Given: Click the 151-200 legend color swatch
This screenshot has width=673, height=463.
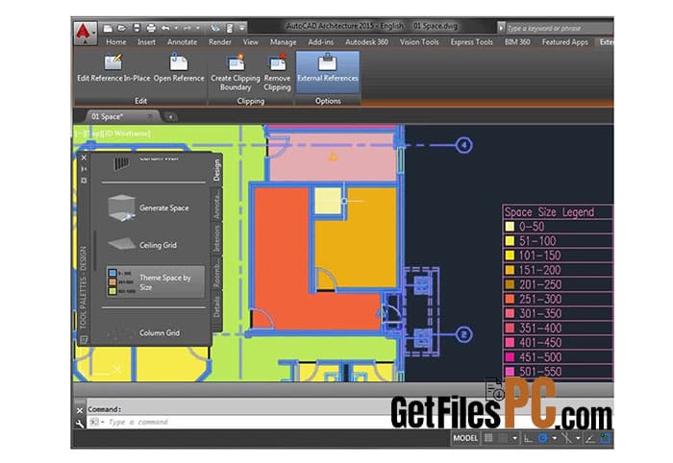Looking at the screenshot, I should pos(510,270).
